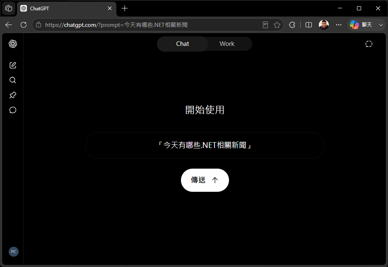Open Copilot 聊天 button

click(x=361, y=25)
